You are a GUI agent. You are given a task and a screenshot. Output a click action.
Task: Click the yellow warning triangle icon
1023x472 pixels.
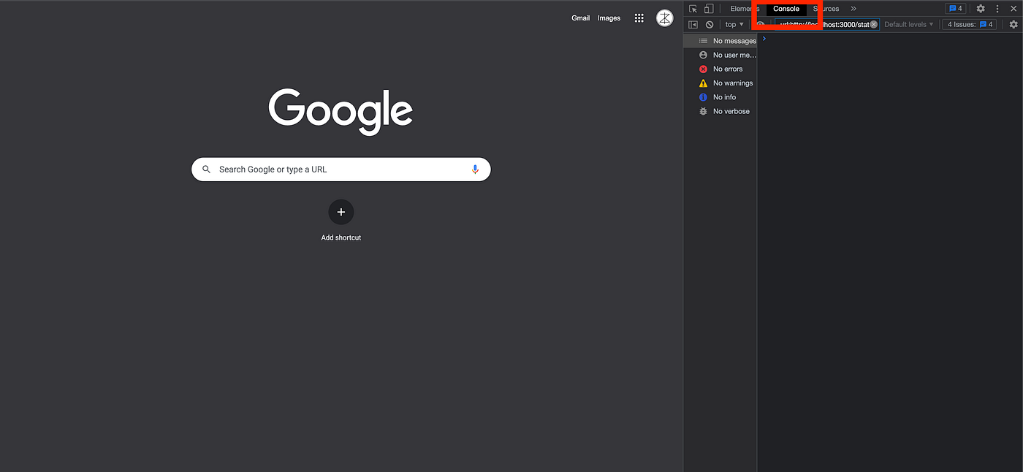[703, 83]
